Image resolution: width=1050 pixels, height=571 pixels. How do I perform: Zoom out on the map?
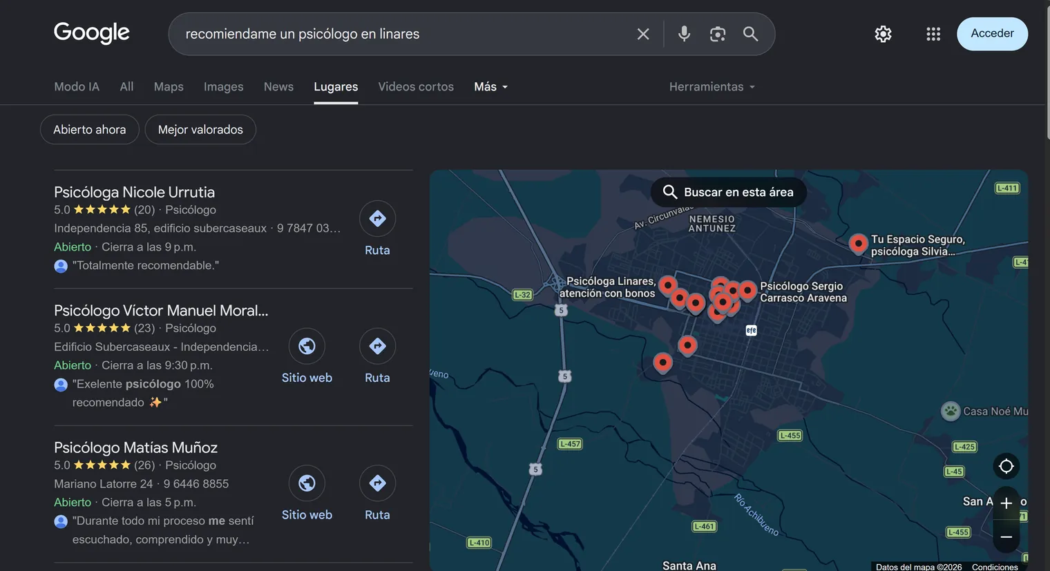(x=1006, y=537)
